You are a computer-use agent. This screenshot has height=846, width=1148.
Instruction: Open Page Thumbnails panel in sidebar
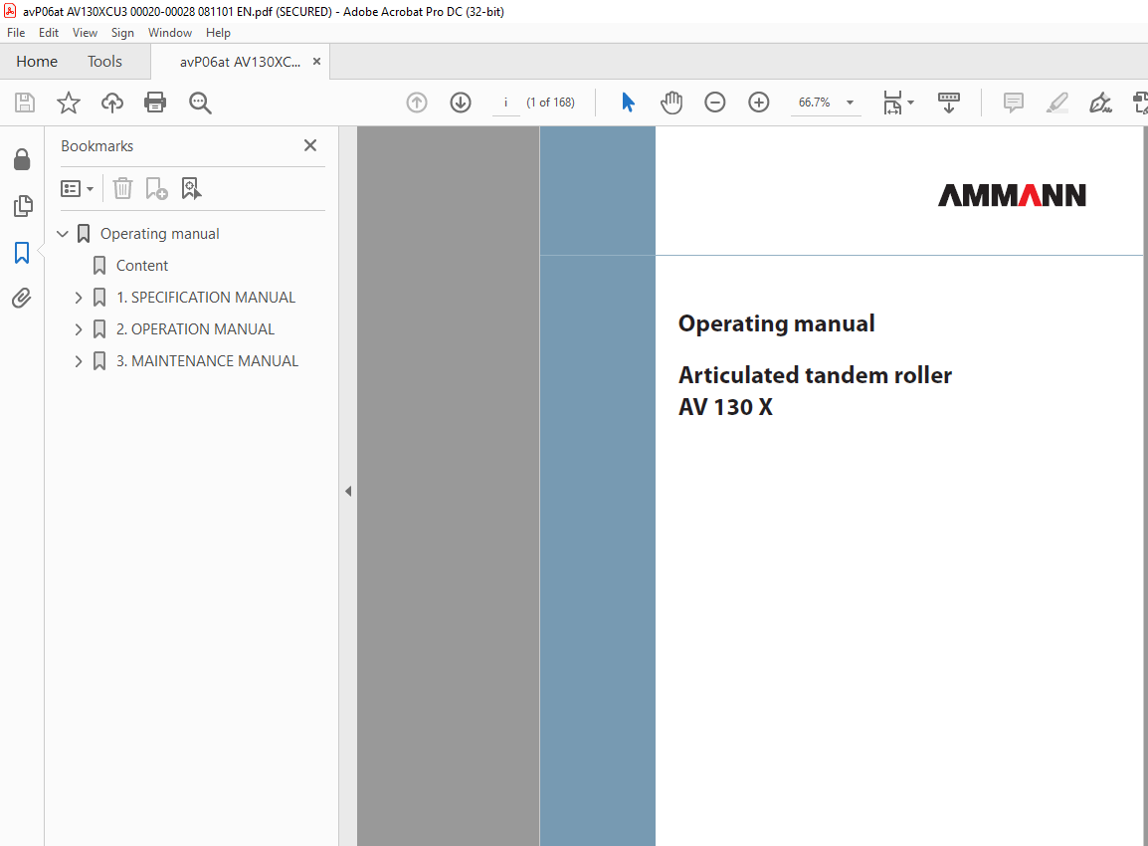(x=23, y=206)
